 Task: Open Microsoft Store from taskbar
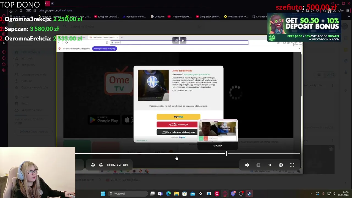click(x=184, y=194)
